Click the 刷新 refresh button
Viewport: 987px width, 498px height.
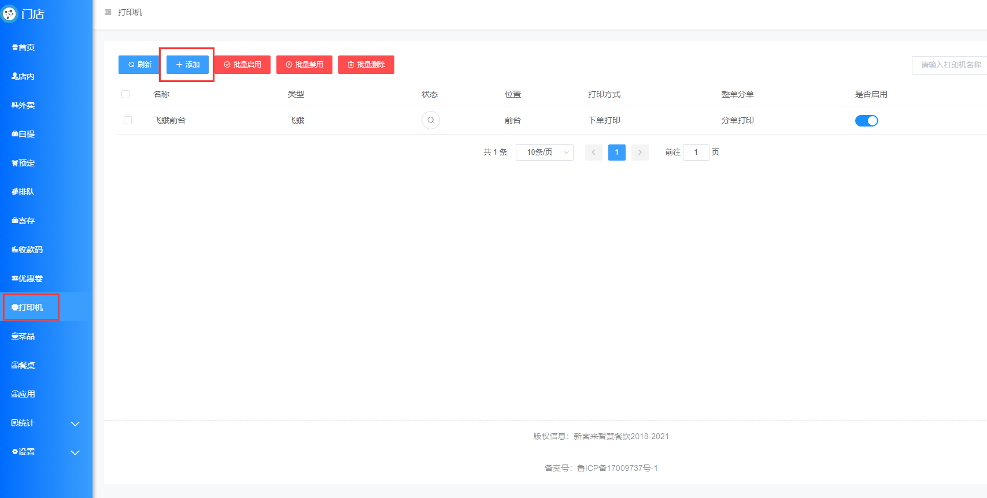point(139,65)
